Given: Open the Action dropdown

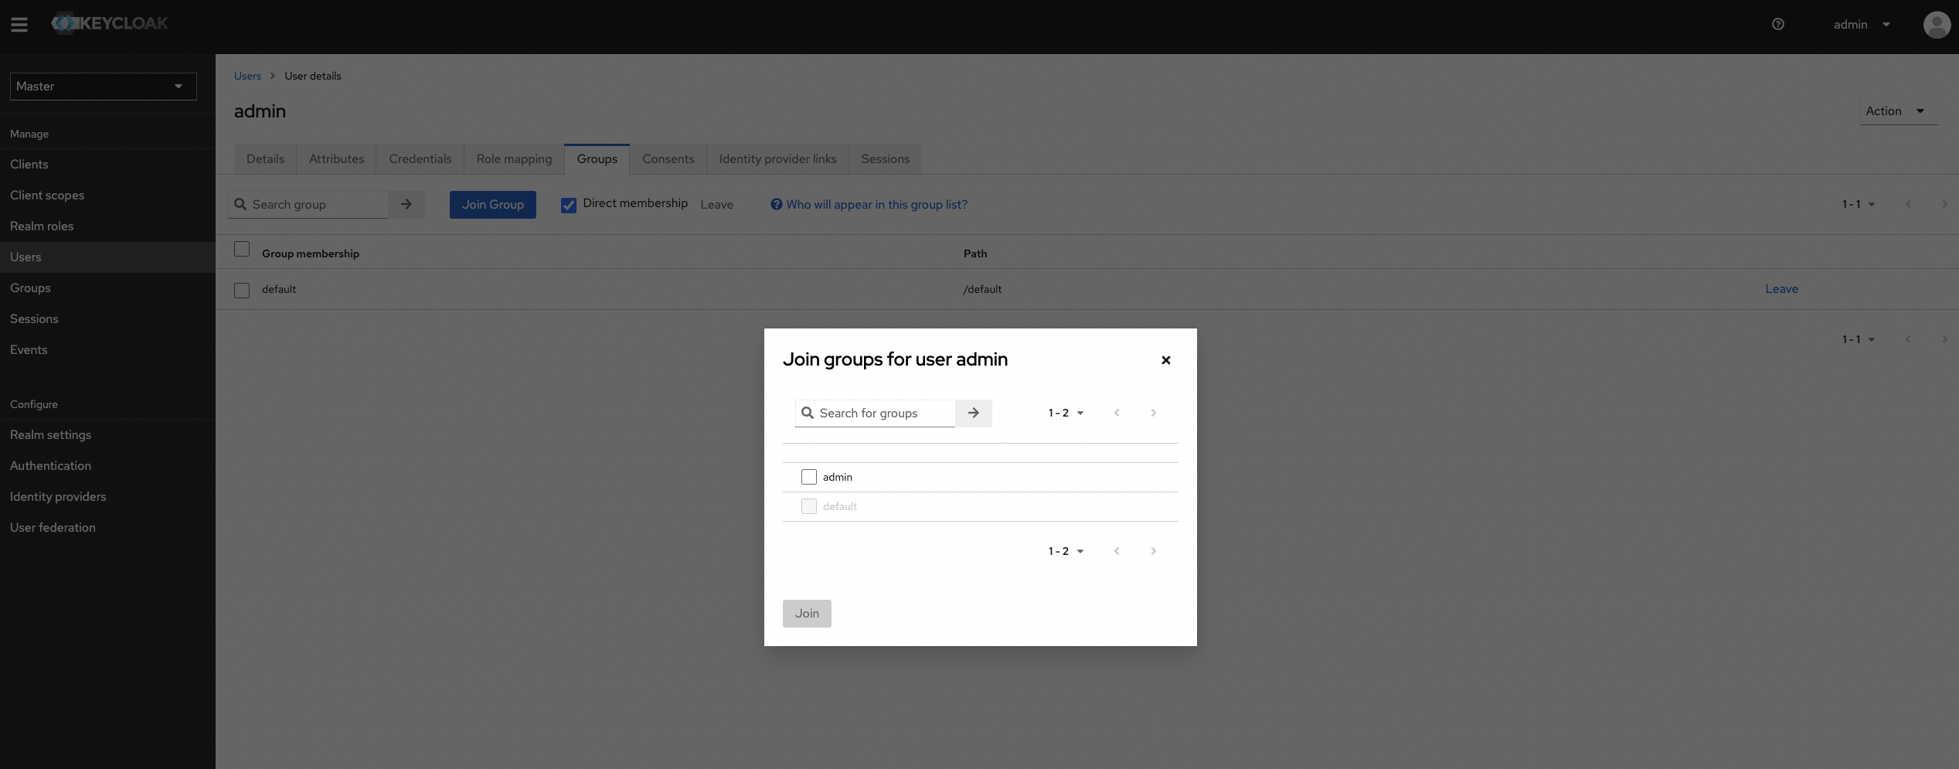Looking at the screenshot, I should 1897,111.
